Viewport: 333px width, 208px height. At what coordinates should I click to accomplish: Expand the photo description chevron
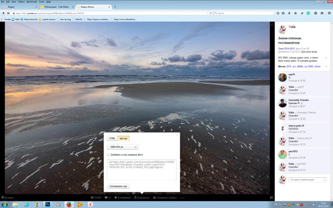[326, 58]
